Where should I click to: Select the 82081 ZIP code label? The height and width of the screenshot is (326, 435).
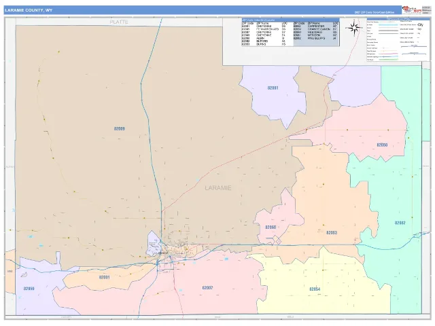tap(273, 88)
